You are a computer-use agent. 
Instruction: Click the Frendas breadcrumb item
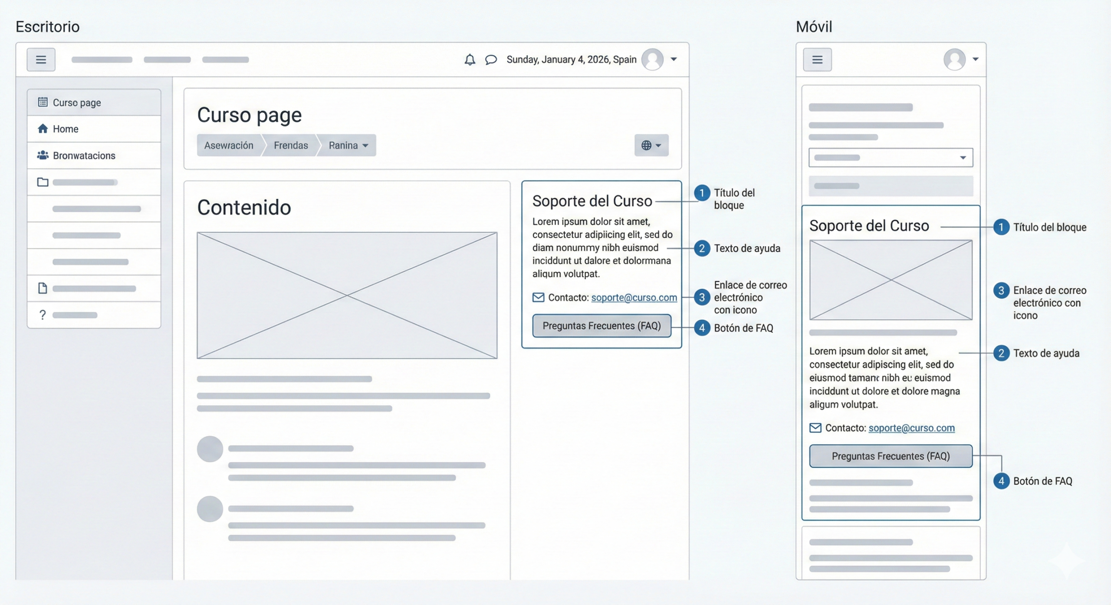(x=290, y=146)
